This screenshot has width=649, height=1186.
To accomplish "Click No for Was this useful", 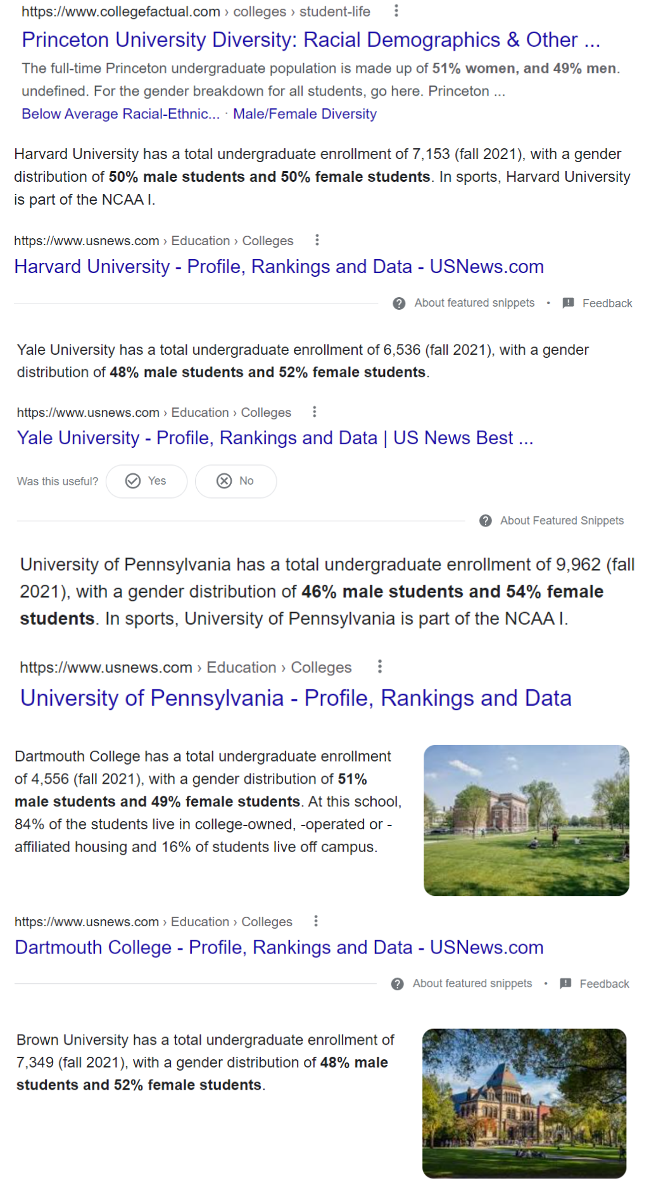I will pos(236,481).
